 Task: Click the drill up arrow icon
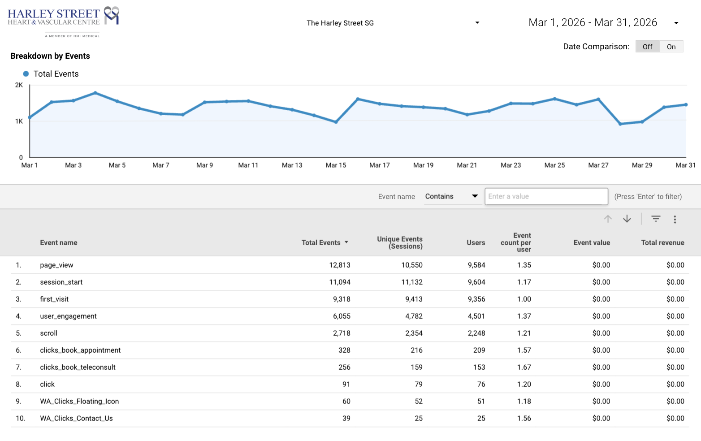(x=608, y=219)
